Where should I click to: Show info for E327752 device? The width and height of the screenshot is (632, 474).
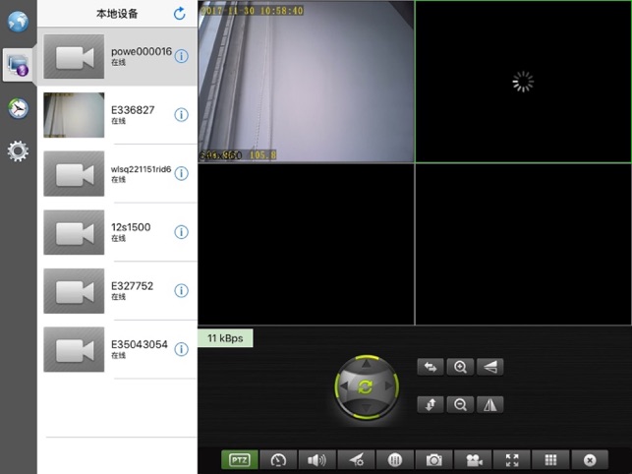click(x=182, y=290)
